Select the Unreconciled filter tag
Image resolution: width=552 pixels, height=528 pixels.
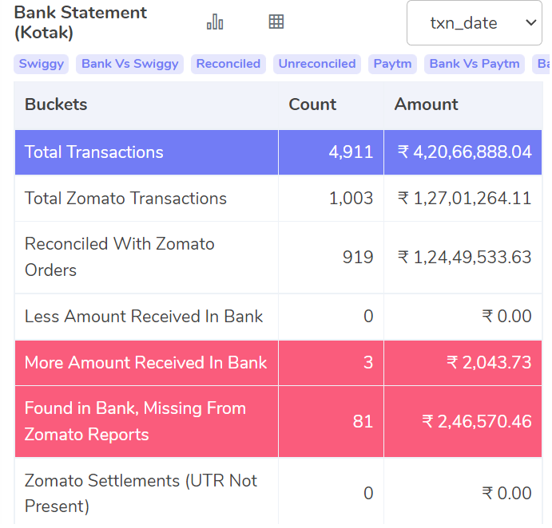pyautogui.click(x=317, y=64)
